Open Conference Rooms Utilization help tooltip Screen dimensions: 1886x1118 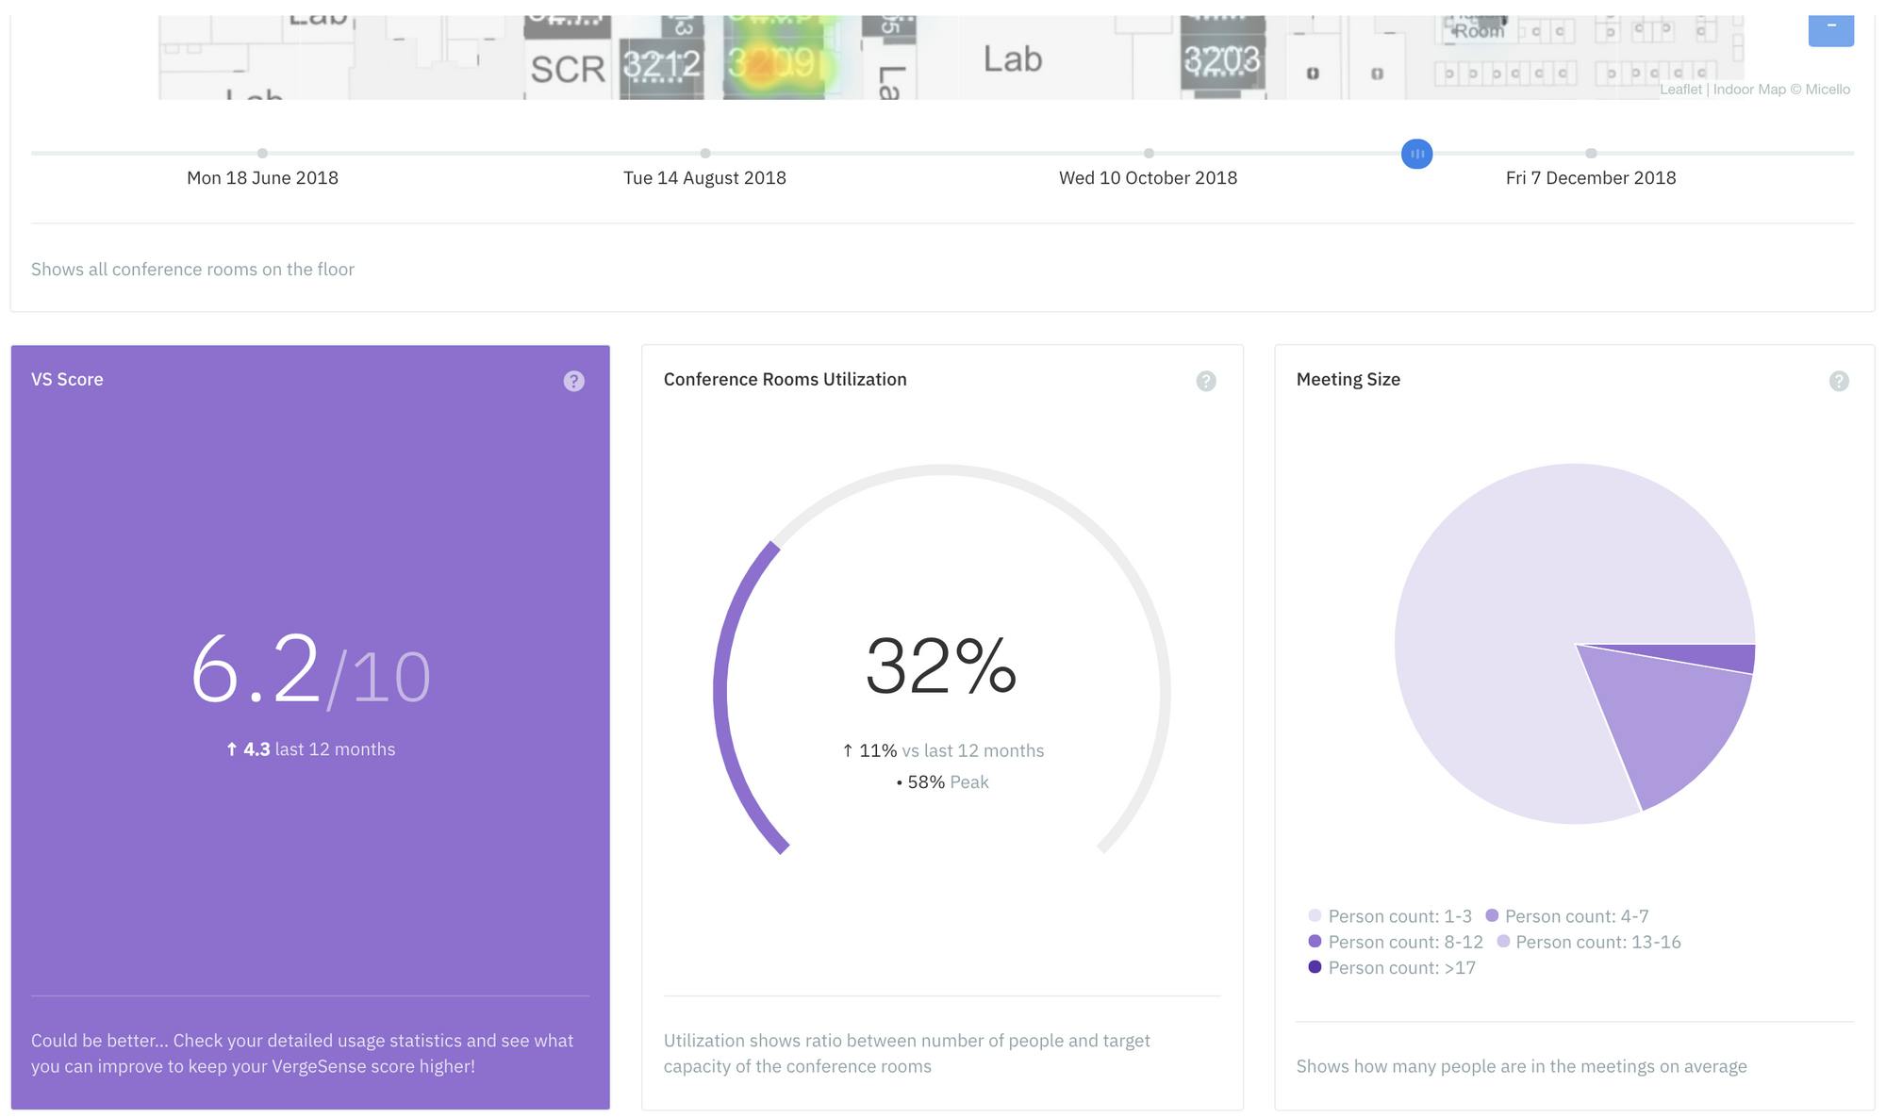tap(1205, 381)
